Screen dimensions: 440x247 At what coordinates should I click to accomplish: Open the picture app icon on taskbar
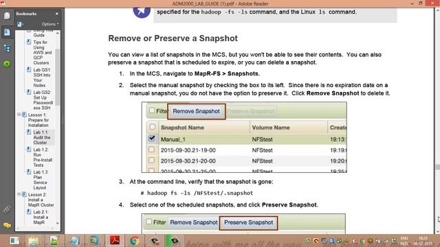pos(54,241)
